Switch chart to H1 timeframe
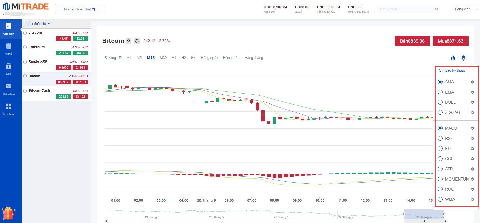The image size is (480, 223). tap(174, 58)
